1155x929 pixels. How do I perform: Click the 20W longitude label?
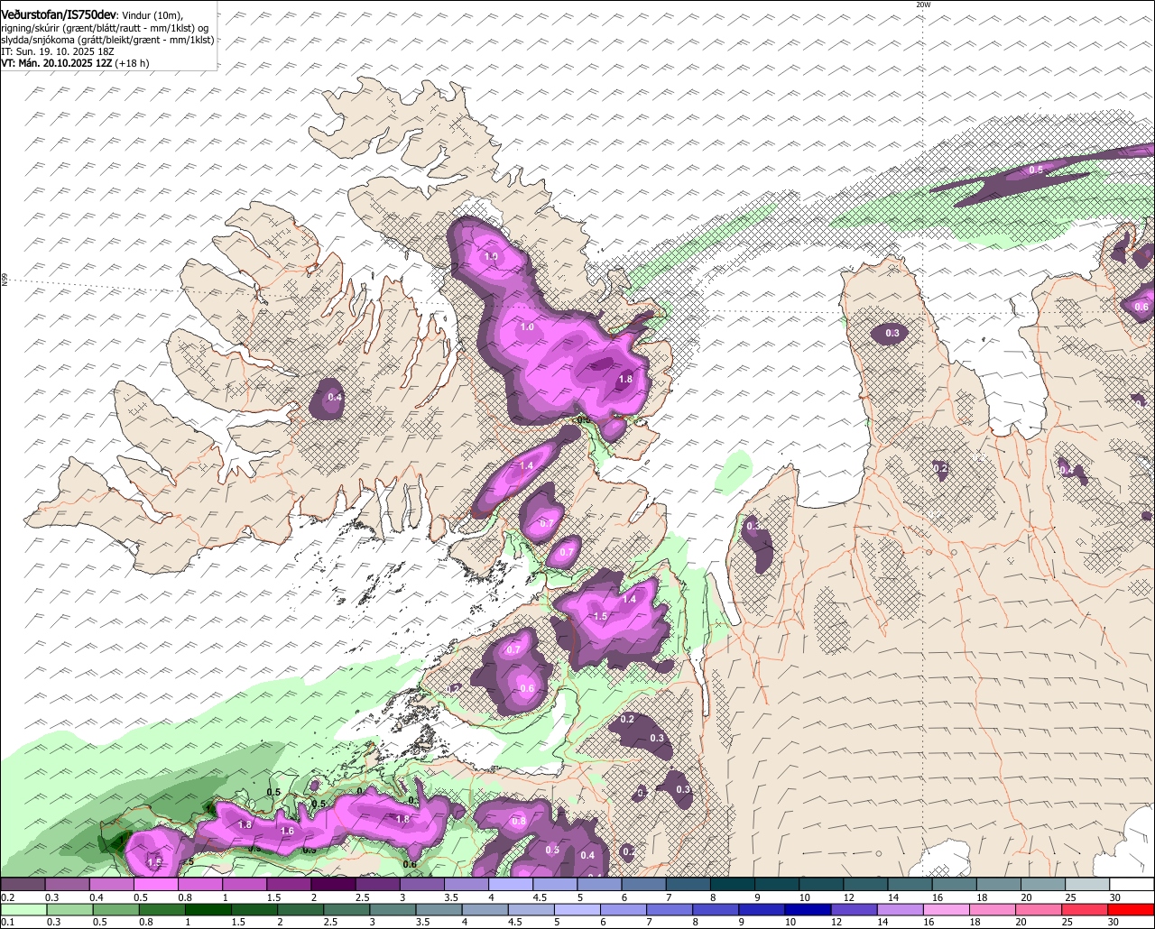pos(922,5)
